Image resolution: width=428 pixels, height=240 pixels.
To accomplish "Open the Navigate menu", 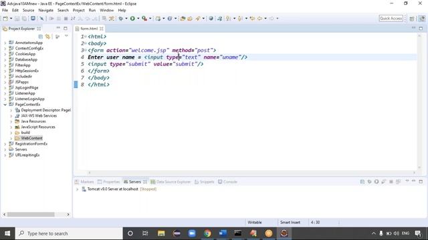I will coord(46,10).
